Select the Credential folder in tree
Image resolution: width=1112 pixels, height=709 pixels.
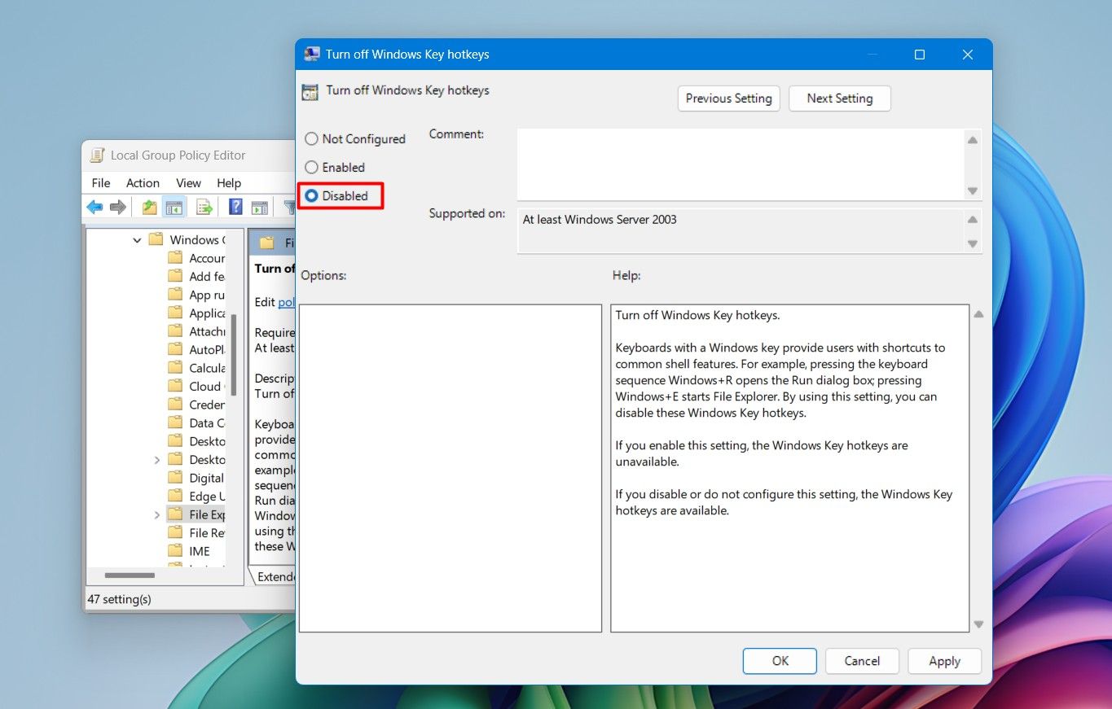point(196,405)
